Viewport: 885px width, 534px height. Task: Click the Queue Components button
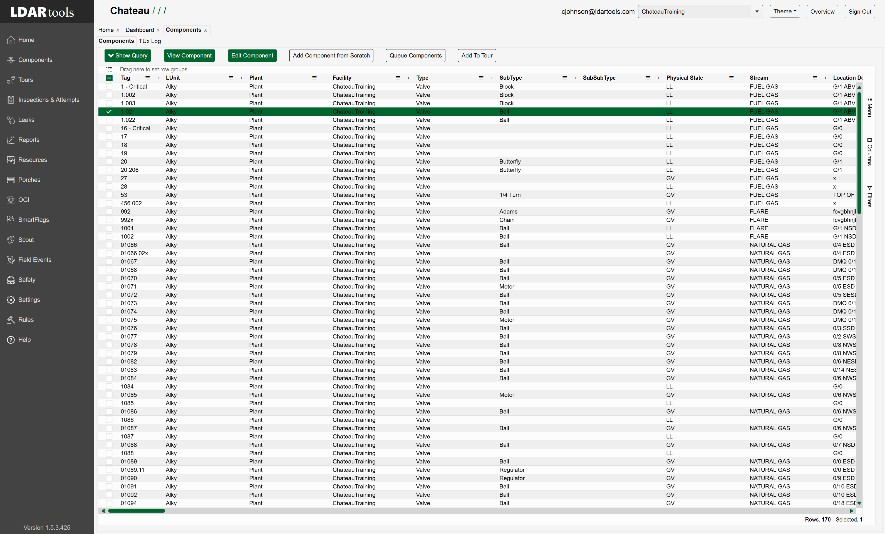pyautogui.click(x=416, y=56)
